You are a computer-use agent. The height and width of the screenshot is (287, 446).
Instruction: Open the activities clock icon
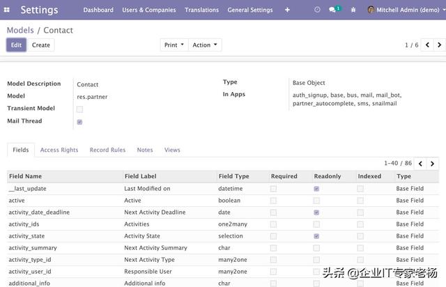(317, 10)
